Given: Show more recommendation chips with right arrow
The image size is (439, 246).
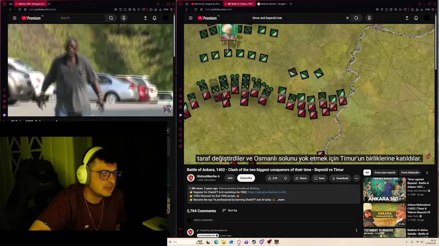Looking at the screenshot, I should point(427,173).
